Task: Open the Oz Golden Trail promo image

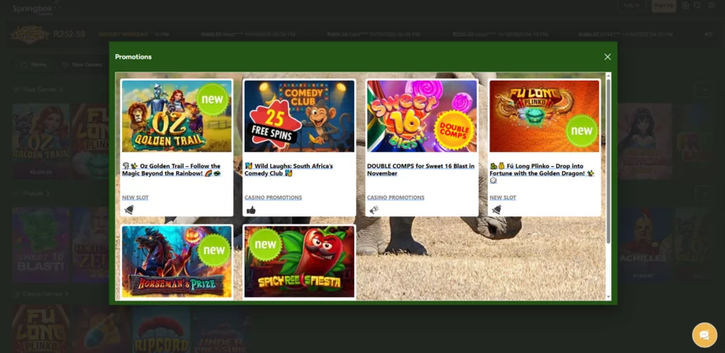Action: [176, 116]
